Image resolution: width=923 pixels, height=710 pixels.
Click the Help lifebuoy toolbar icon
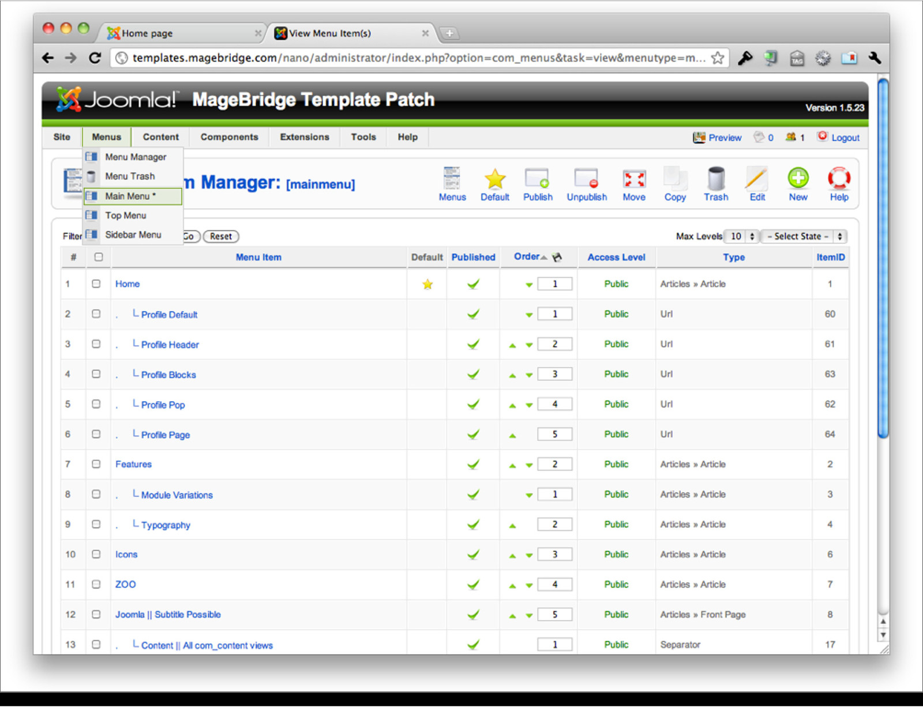(839, 179)
